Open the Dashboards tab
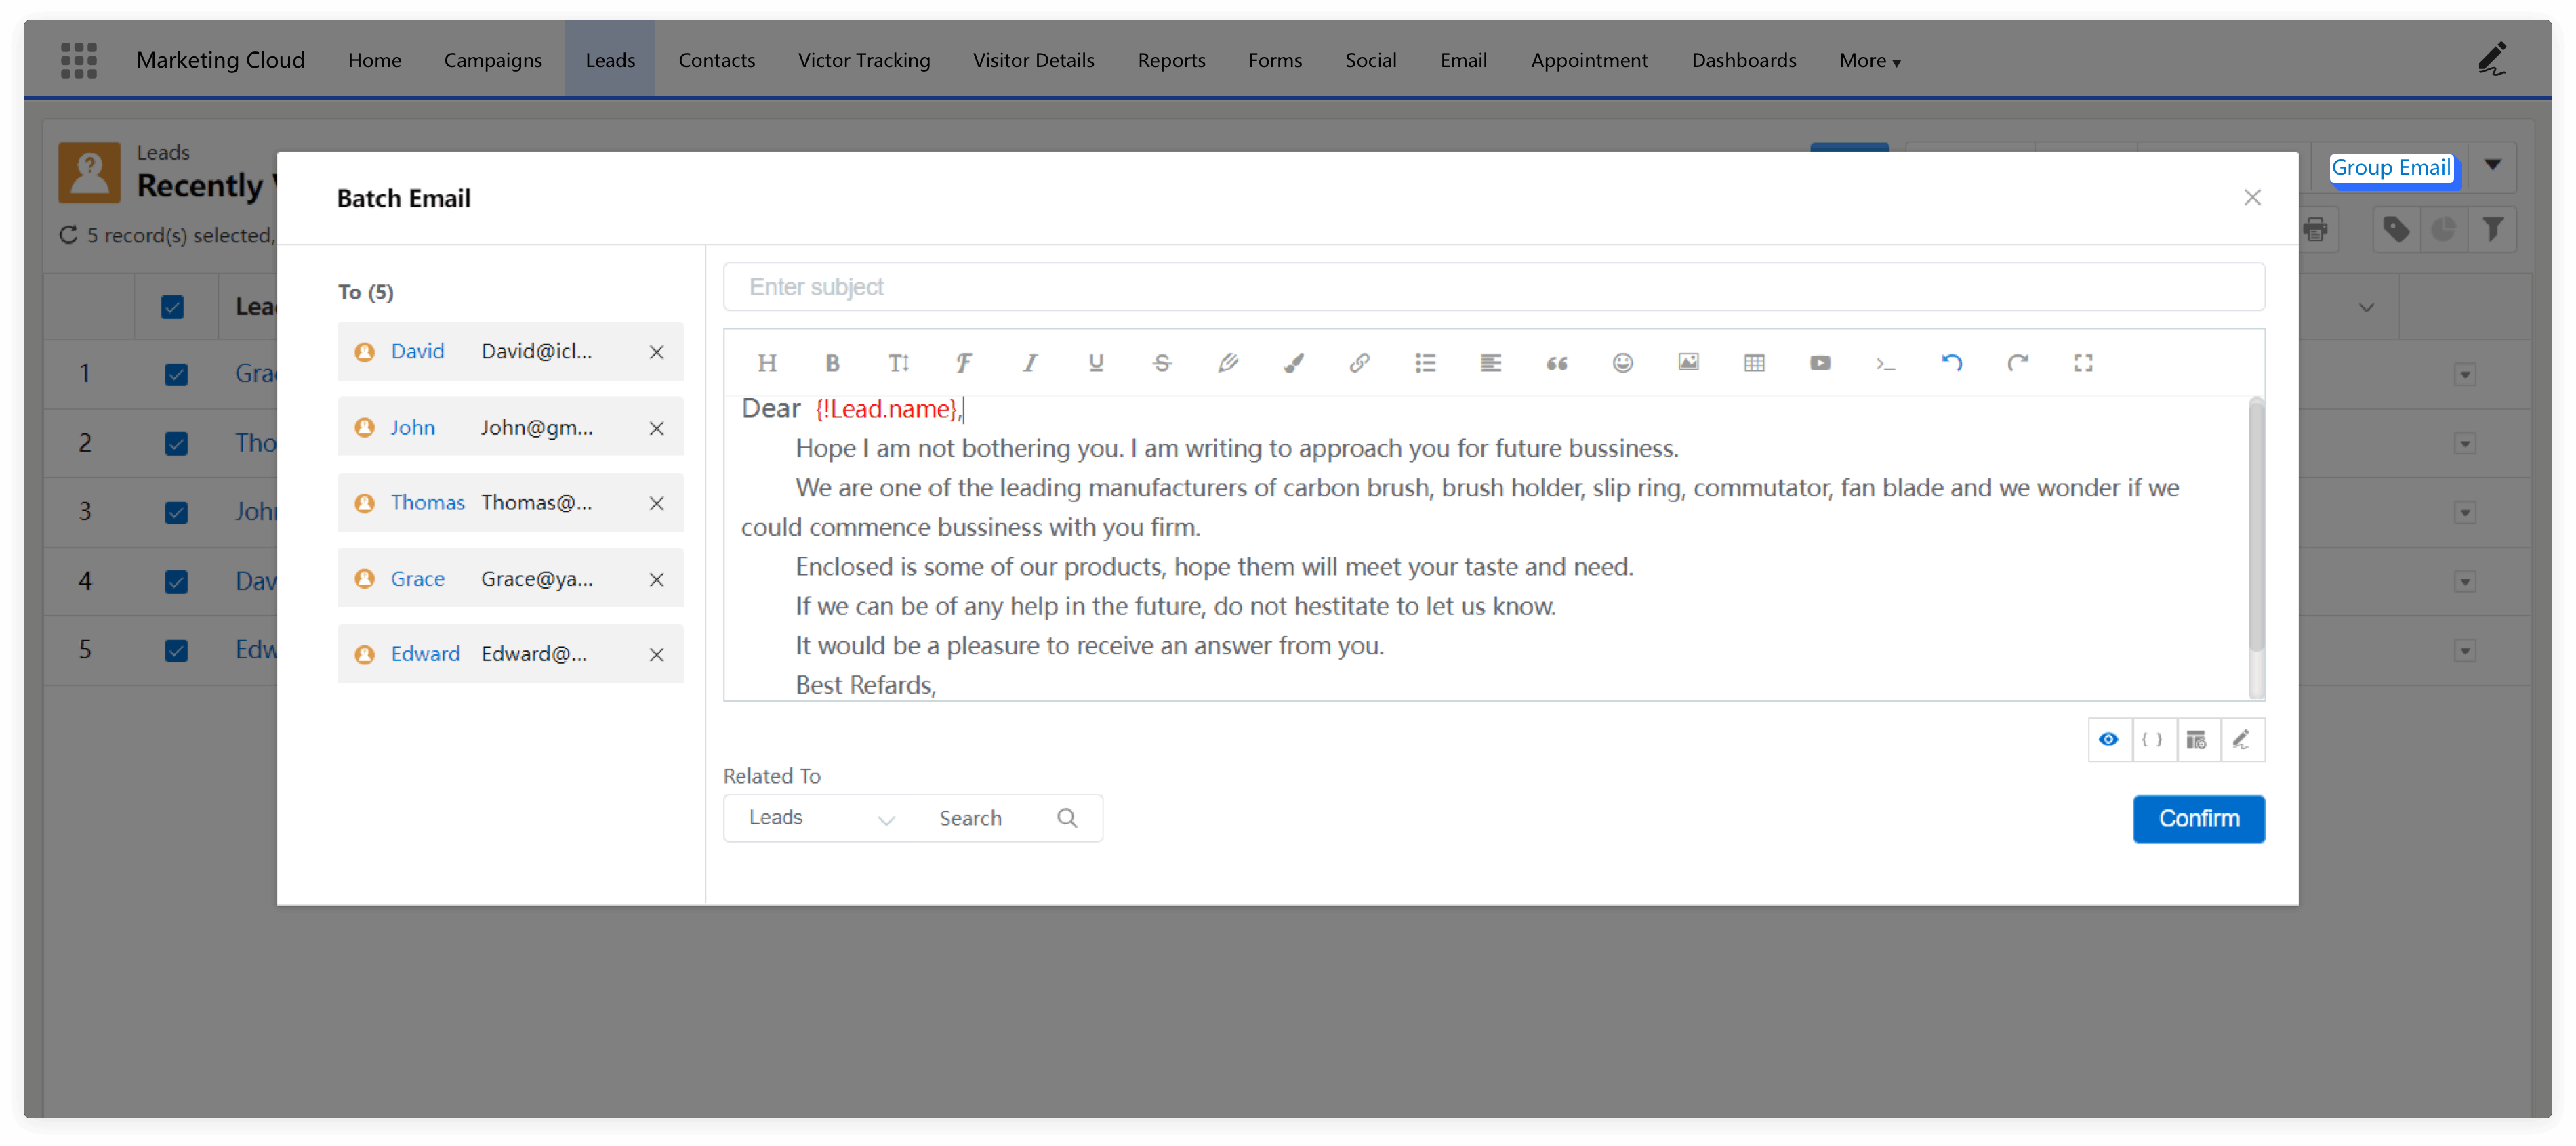The height and width of the screenshot is (1146, 2576). [x=1743, y=60]
